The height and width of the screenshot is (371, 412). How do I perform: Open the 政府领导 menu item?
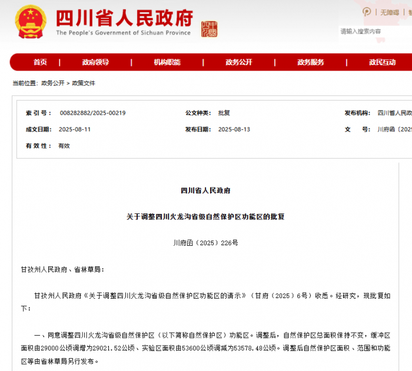click(95, 62)
